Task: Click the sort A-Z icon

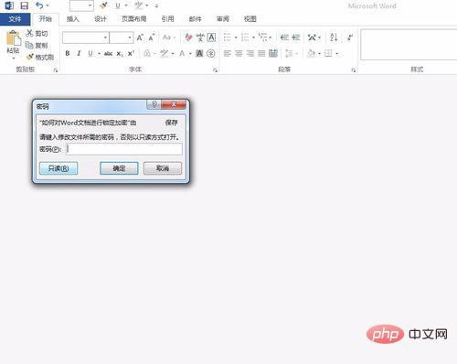Action: click(x=334, y=37)
